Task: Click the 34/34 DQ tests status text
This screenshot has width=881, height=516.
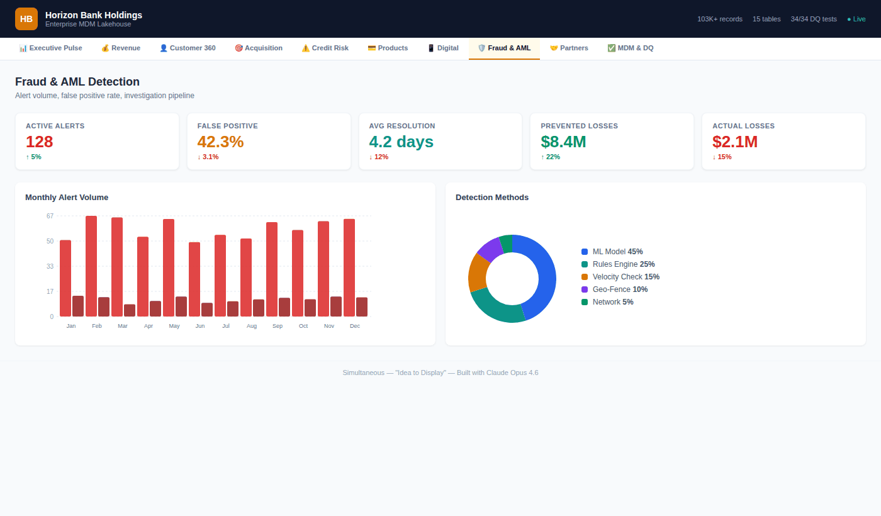Action: [814, 19]
